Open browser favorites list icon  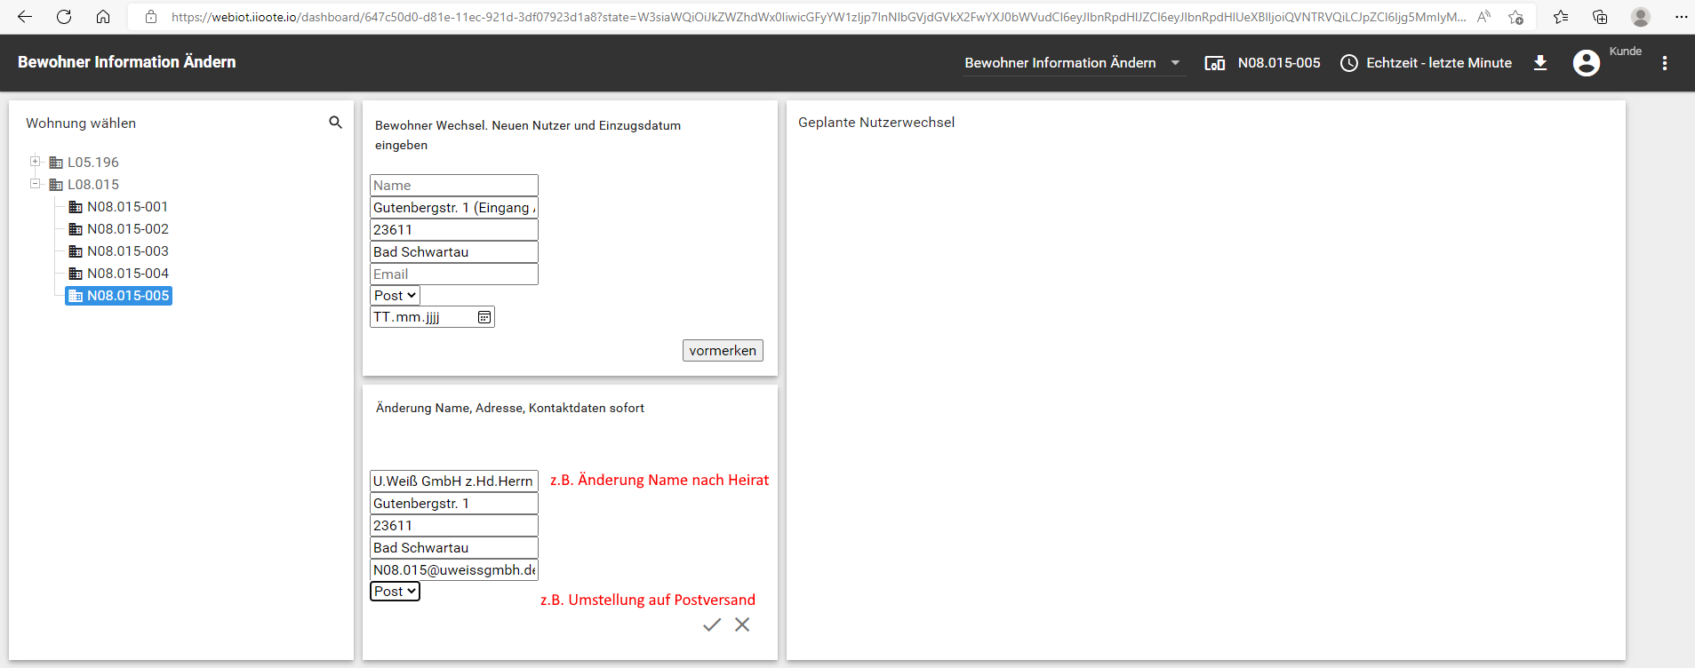click(1561, 17)
